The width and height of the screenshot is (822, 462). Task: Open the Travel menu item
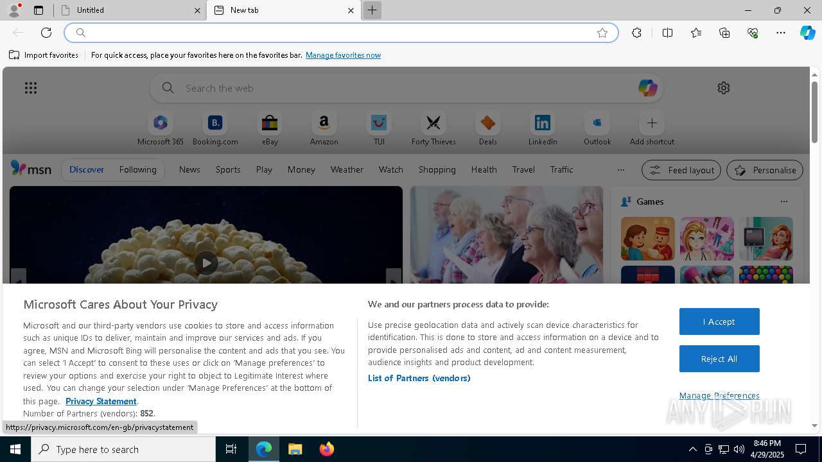pos(523,169)
